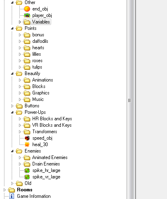167x199 pixels.
Task: Expand the daffodils folder
Action: (x=20, y=41)
